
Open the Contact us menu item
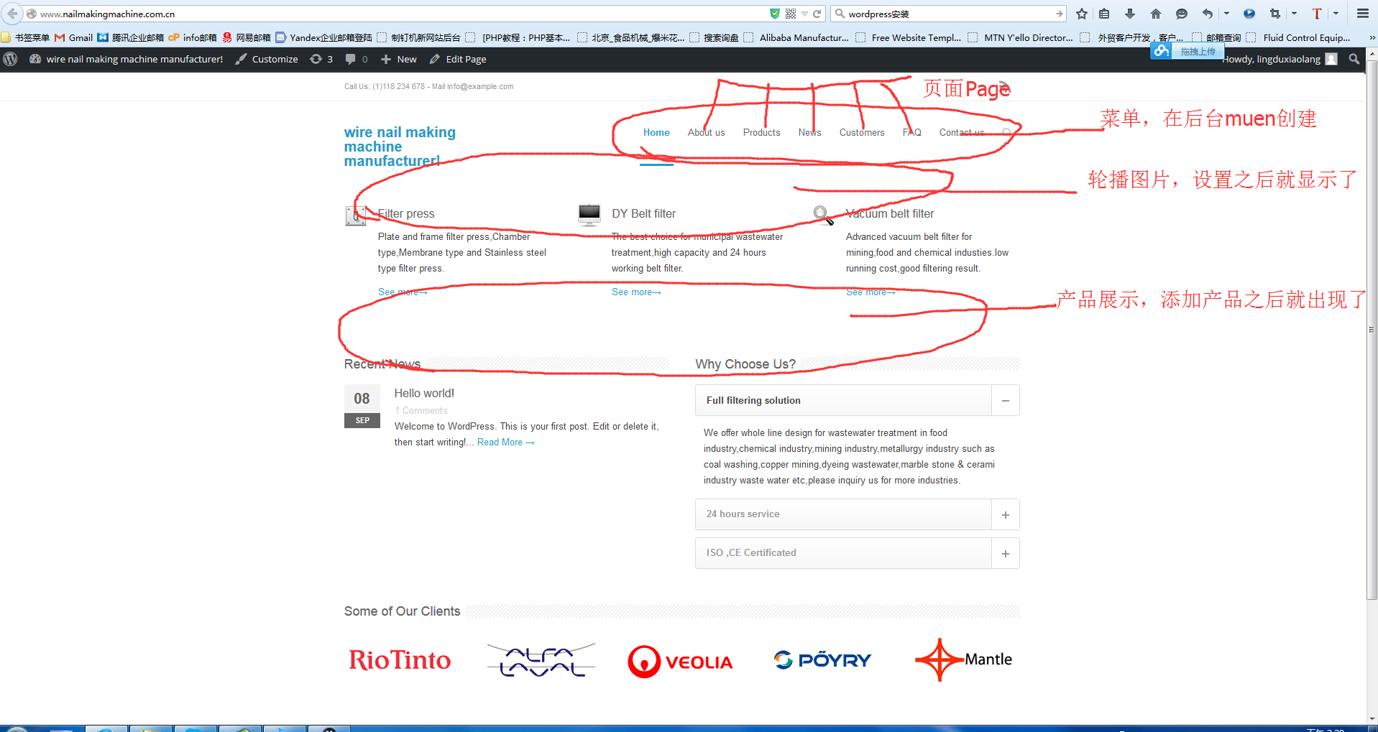pos(962,132)
